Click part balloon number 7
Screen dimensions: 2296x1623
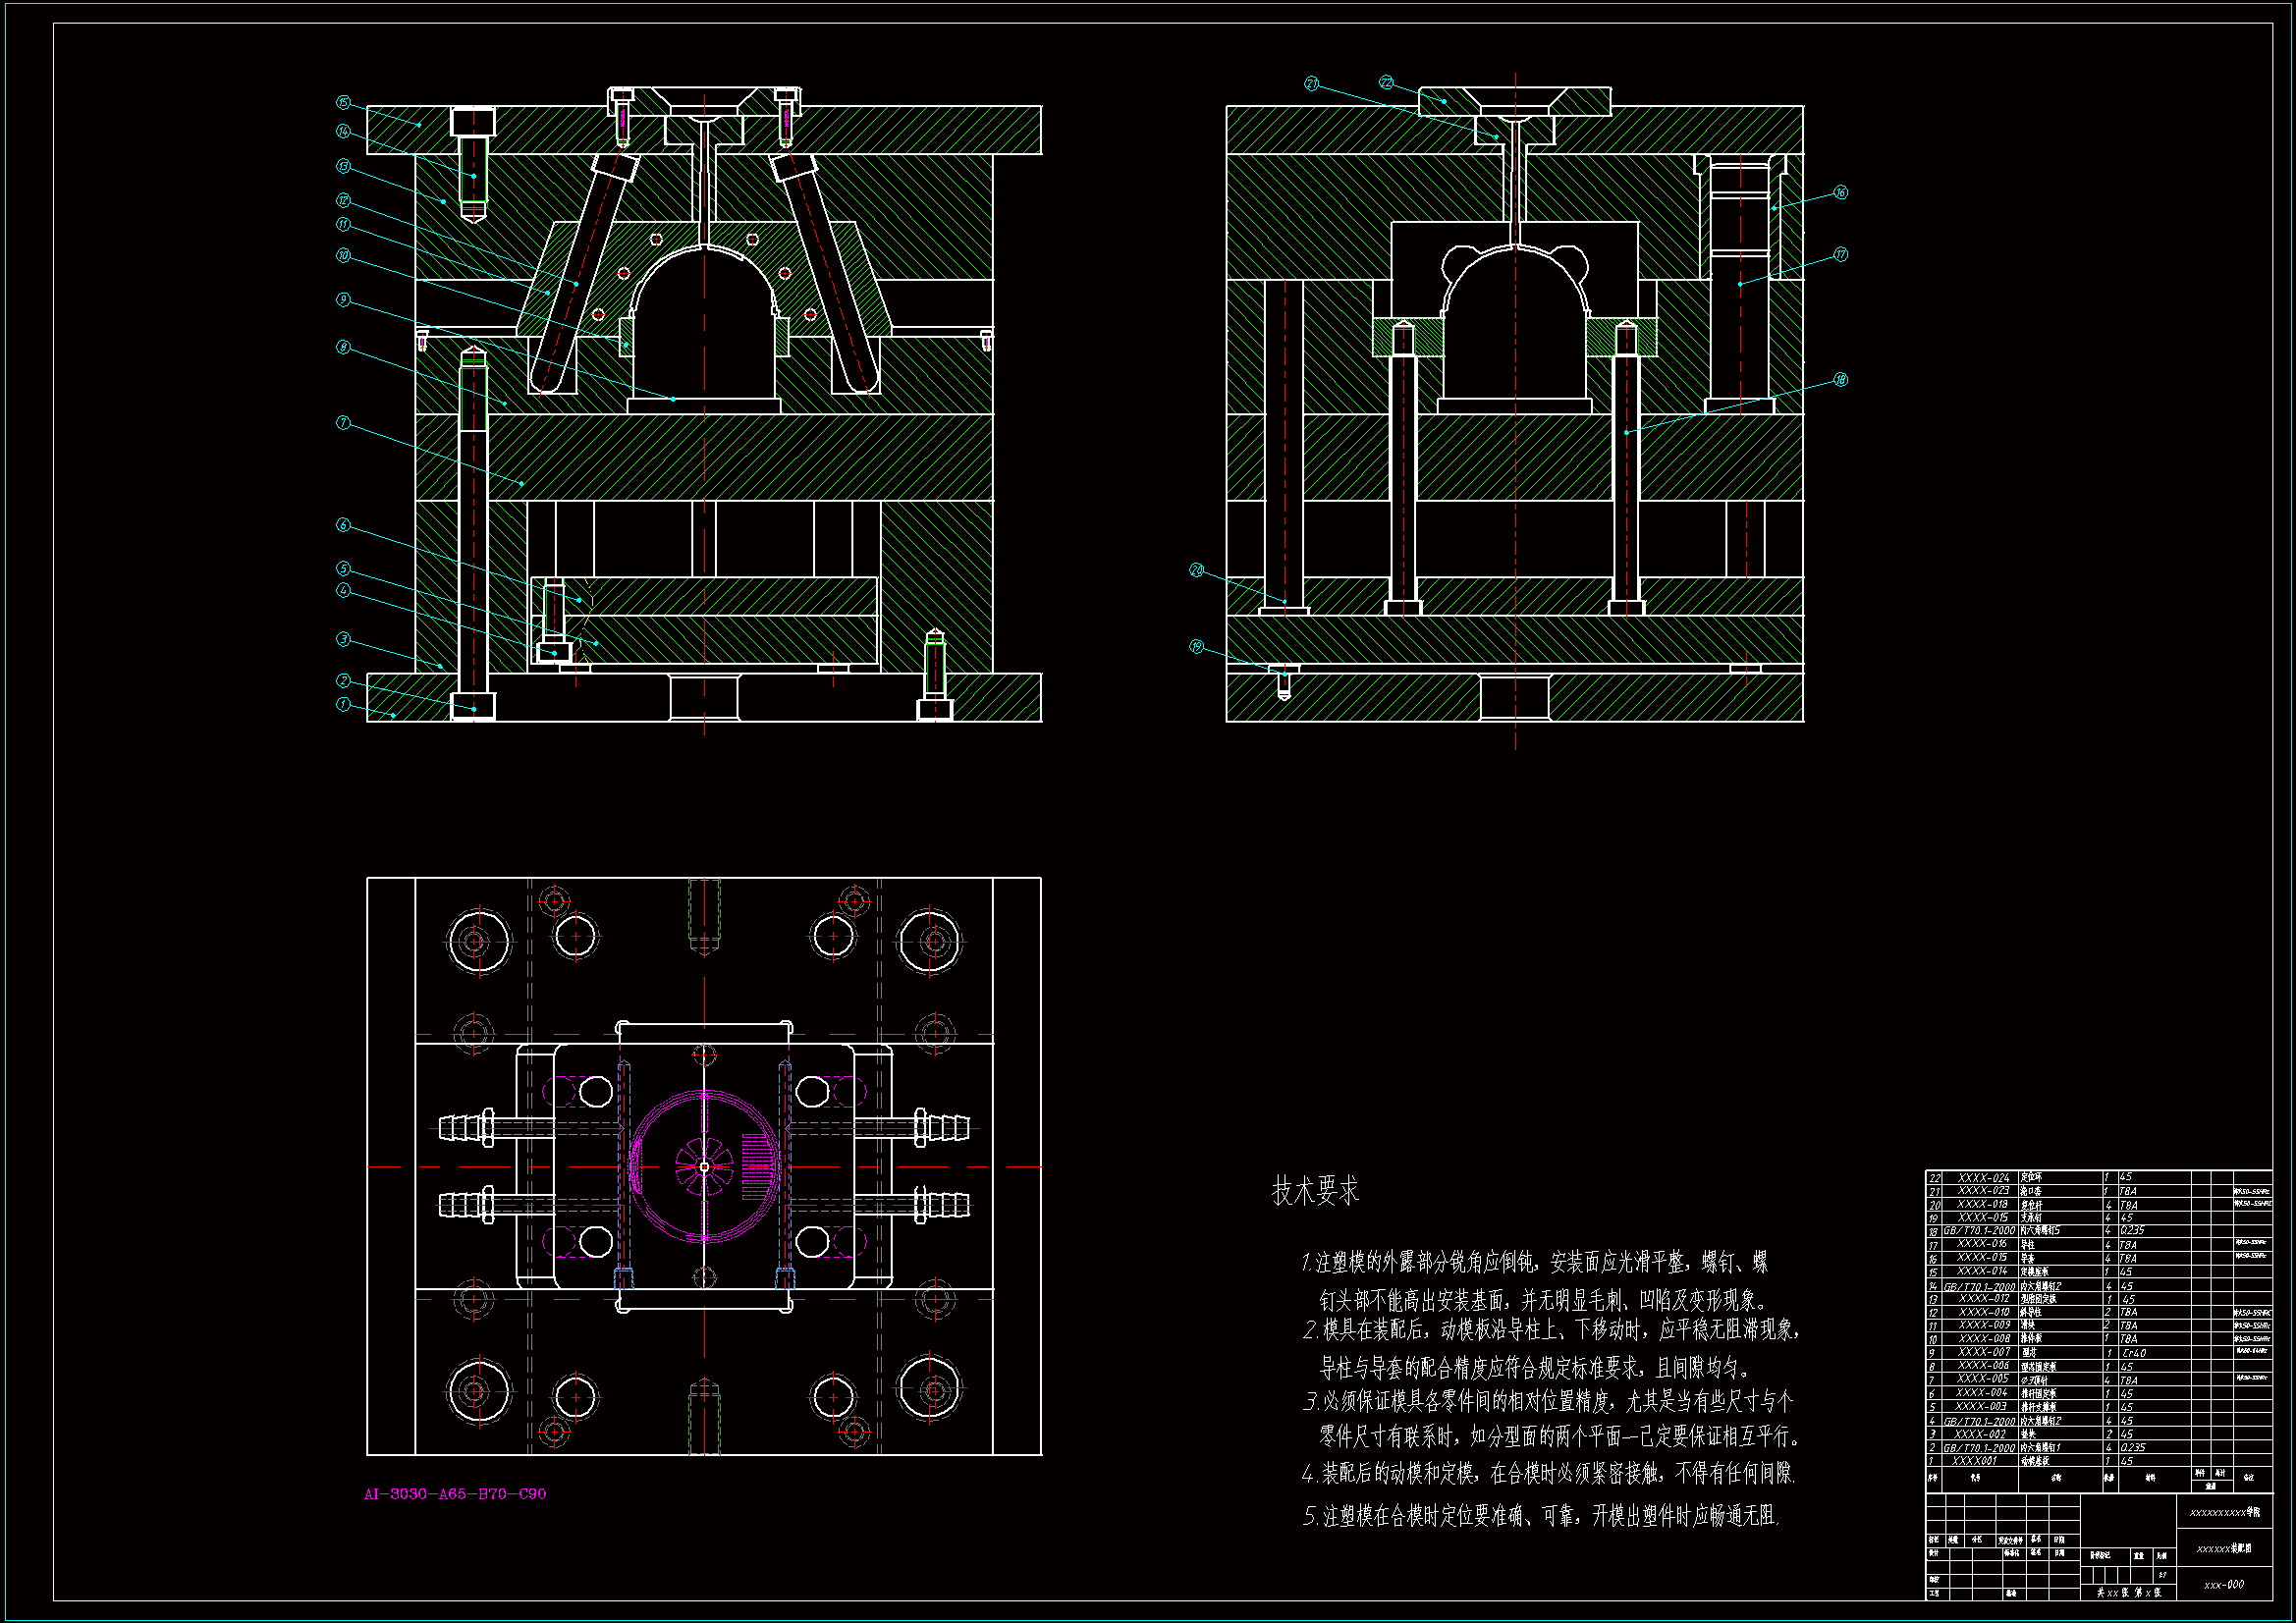344,423
